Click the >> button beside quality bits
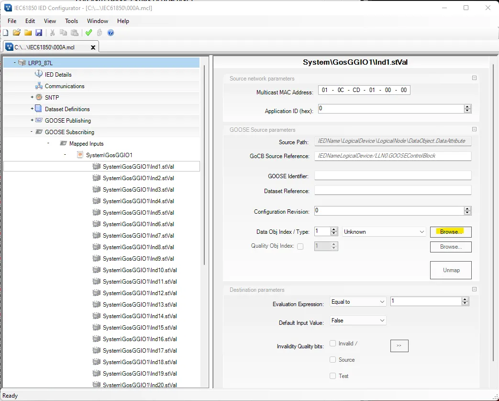The width and height of the screenshot is (499, 401). [399, 345]
